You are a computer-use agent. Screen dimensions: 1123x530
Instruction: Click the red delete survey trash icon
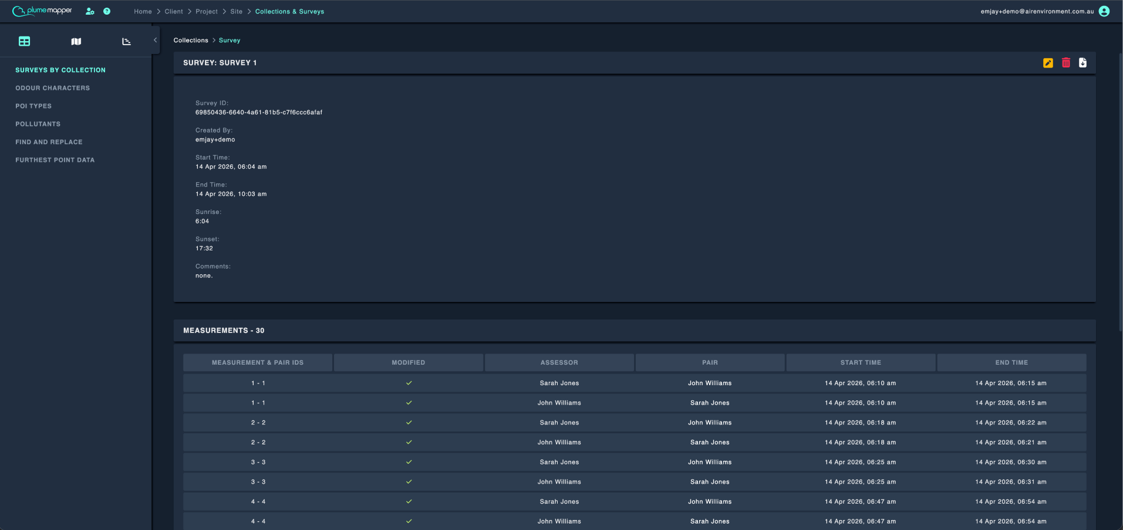click(1066, 63)
